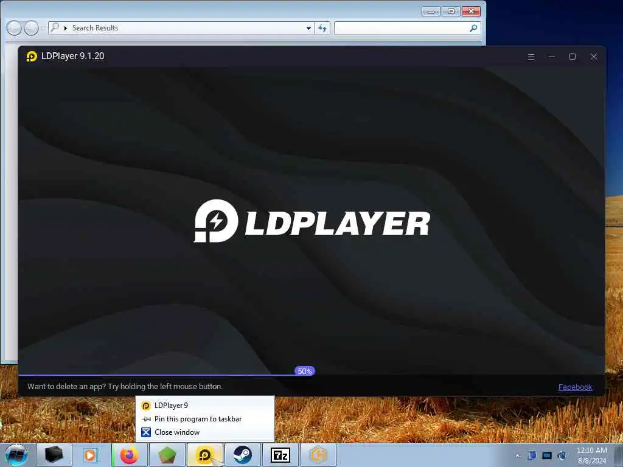This screenshot has height=467, width=623.
Task: Maximize the Search Results Explorer window
Action: 451,12
